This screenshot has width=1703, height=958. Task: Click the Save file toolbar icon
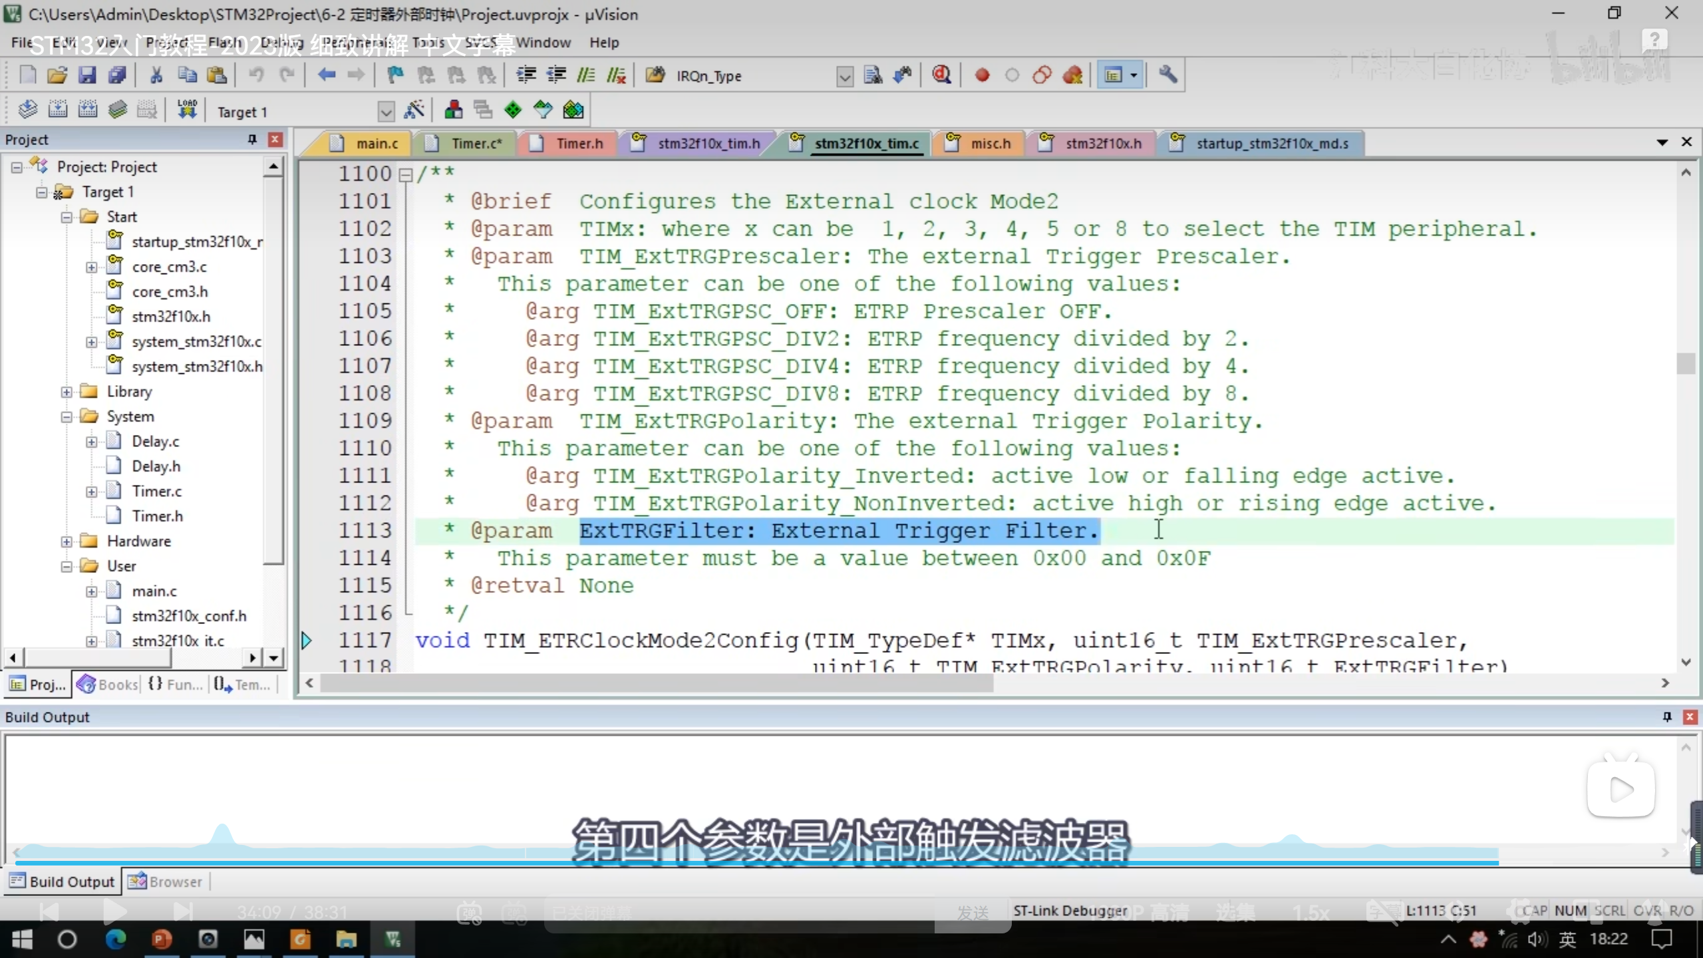click(x=87, y=75)
